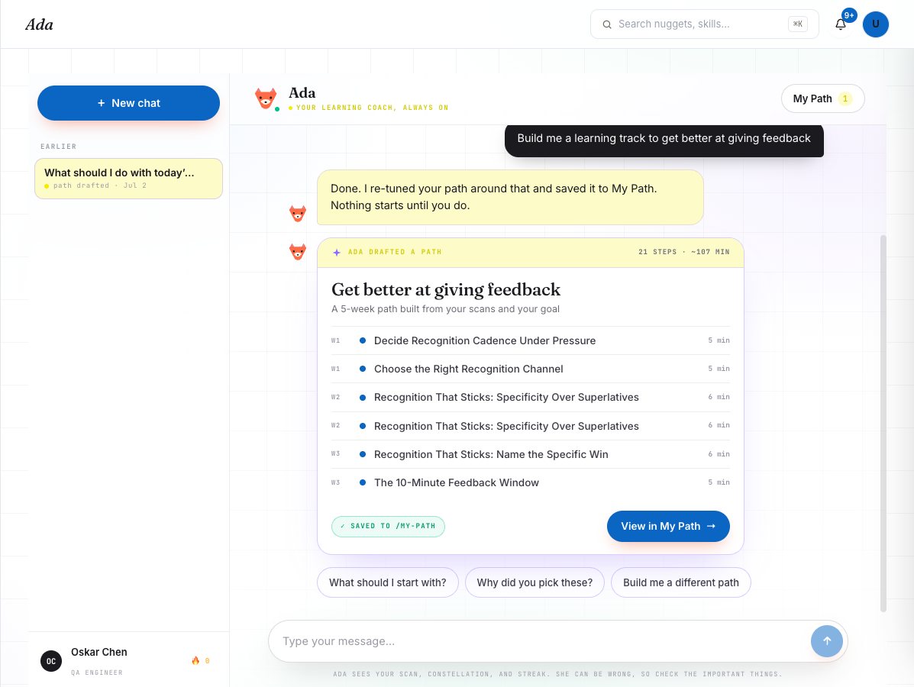Open My Path from the header button
The width and height of the screenshot is (914, 687).
click(822, 98)
